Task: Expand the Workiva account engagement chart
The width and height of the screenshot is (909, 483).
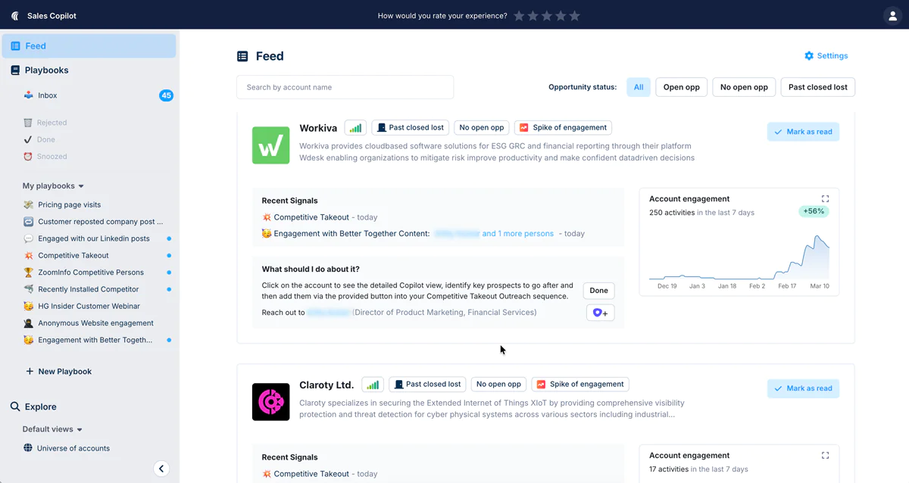Action: tap(825, 199)
